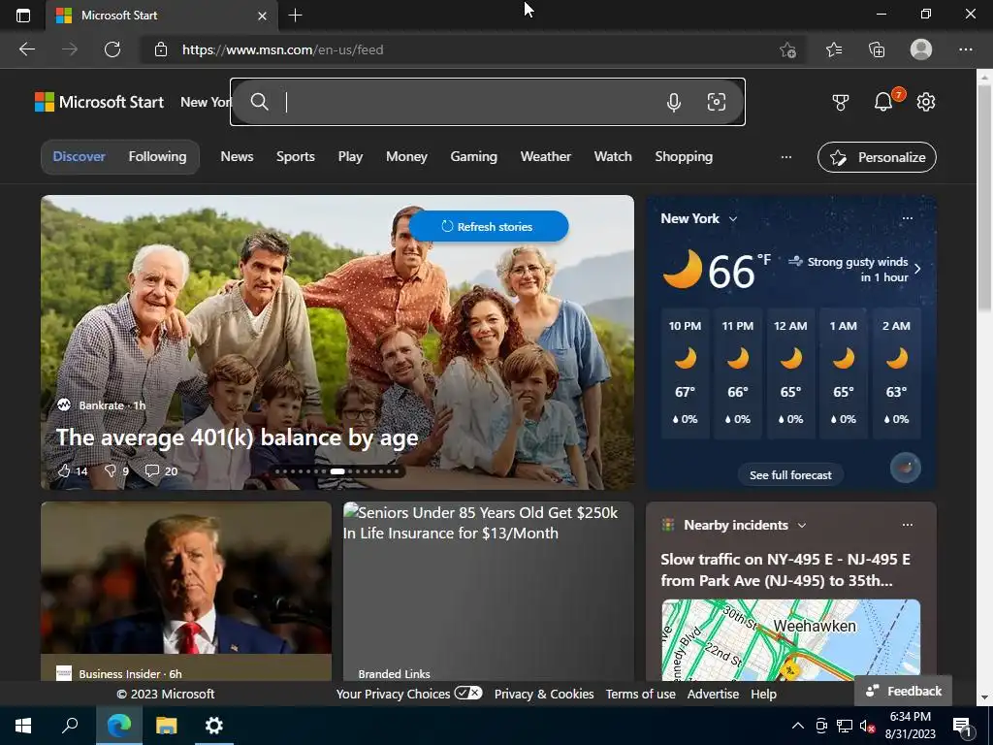Click the Microsoft Start logo
Screen dimensions: 993x745
[x=99, y=102]
